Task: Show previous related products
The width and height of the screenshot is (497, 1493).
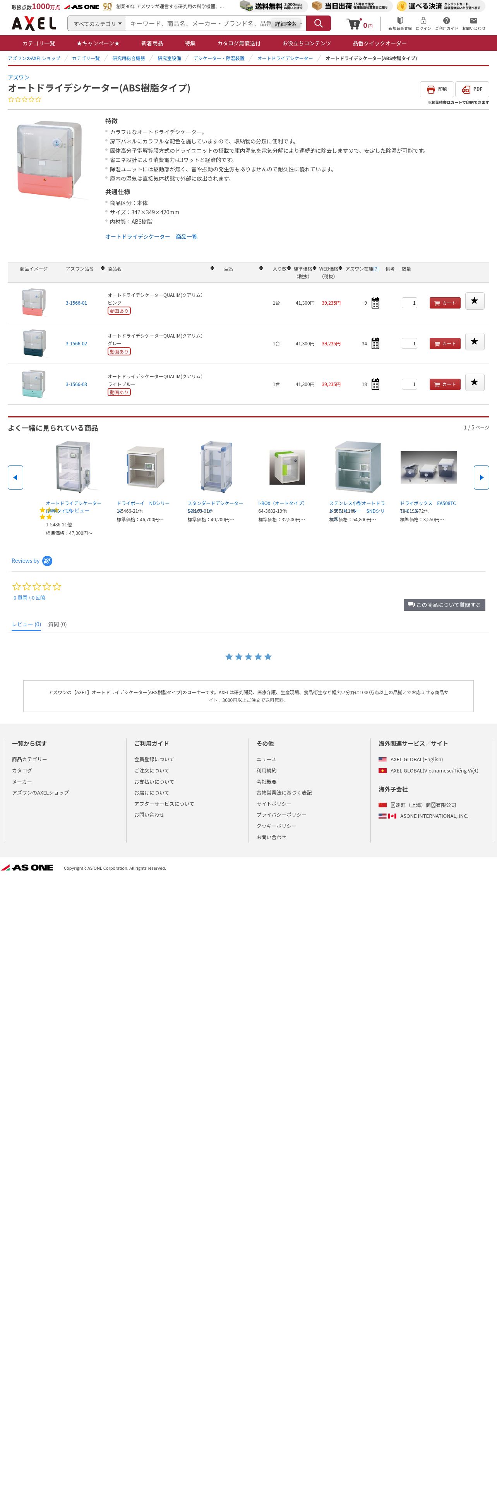Action: pyautogui.click(x=15, y=478)
